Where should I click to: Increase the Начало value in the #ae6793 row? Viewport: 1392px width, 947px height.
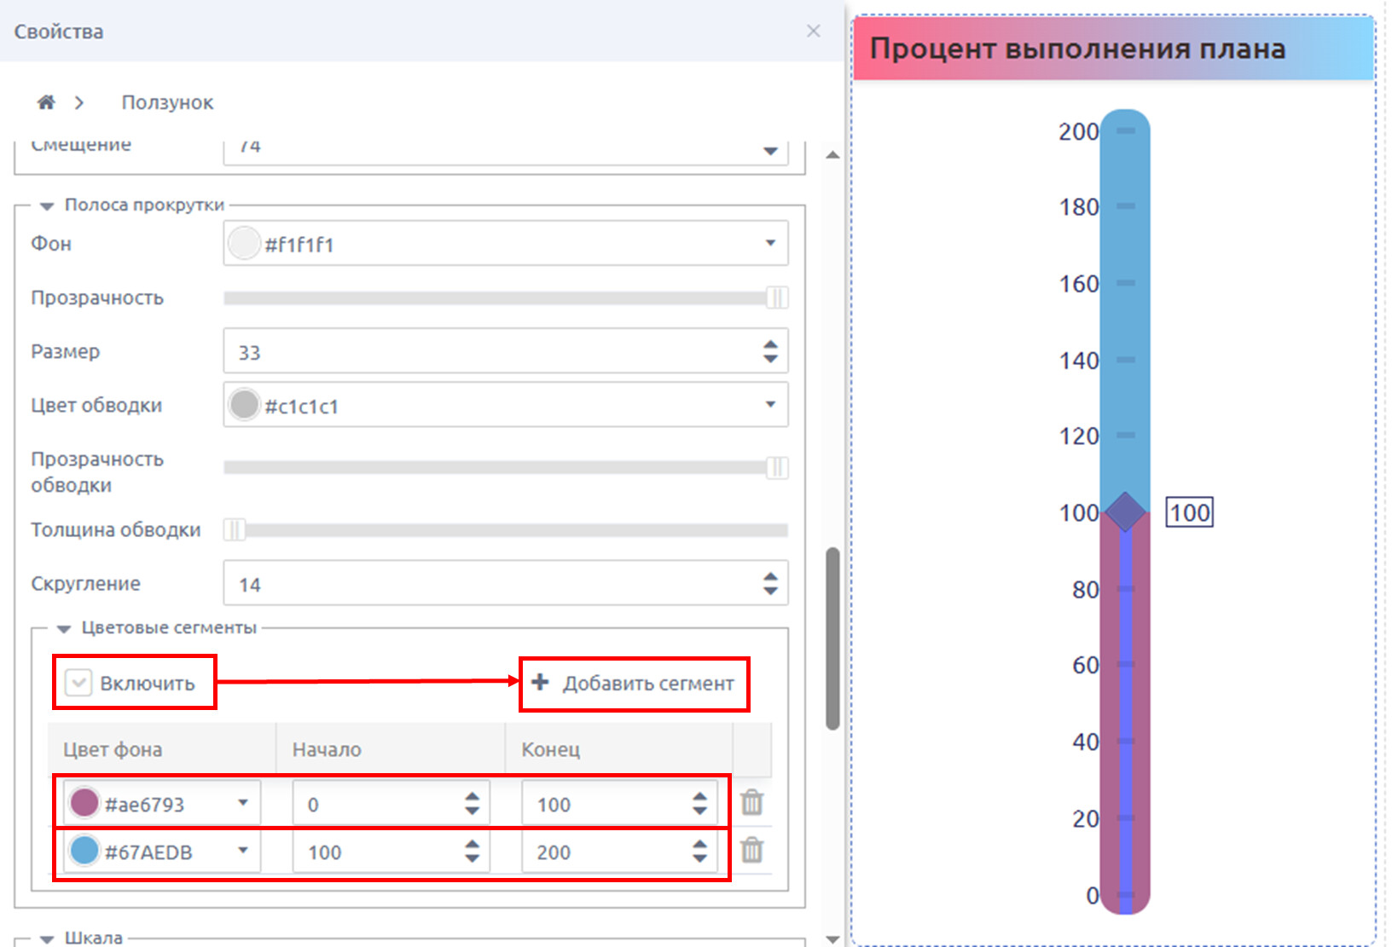pyautogui.click(x=473, y=797)
